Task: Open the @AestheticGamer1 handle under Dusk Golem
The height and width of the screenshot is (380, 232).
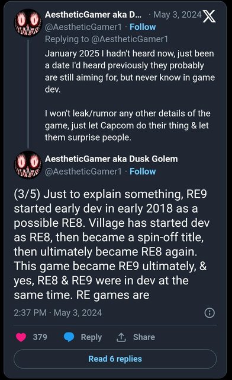Action: coord(83,172)
